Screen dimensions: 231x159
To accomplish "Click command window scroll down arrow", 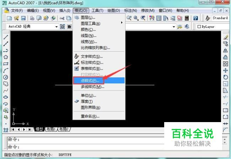I will coord(225,142).
